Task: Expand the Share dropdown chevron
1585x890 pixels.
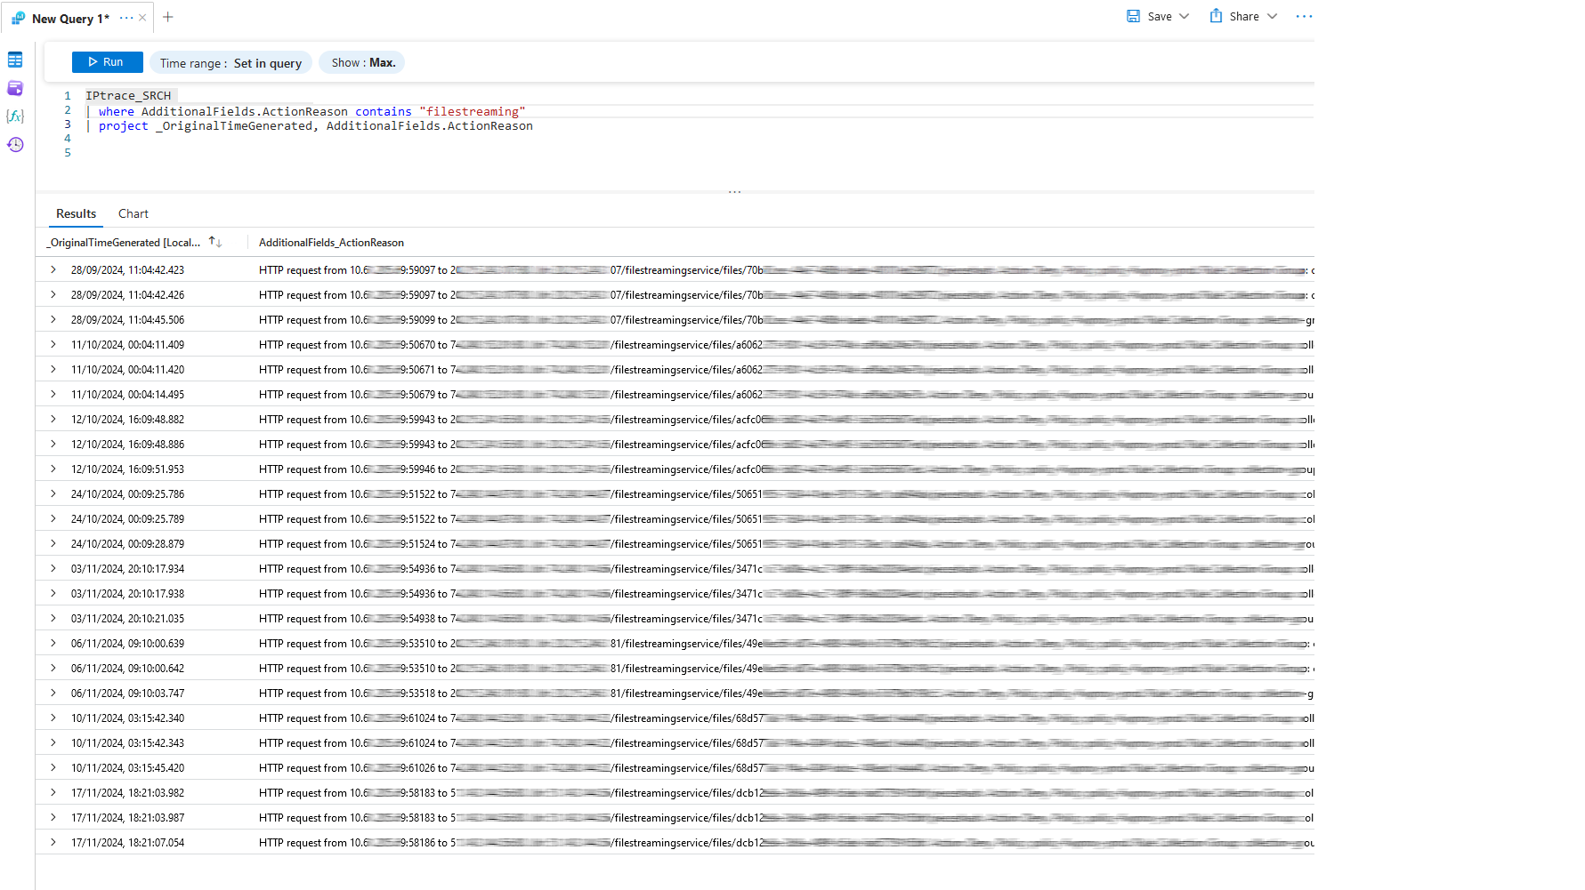Action: [x=1273, y=16]
